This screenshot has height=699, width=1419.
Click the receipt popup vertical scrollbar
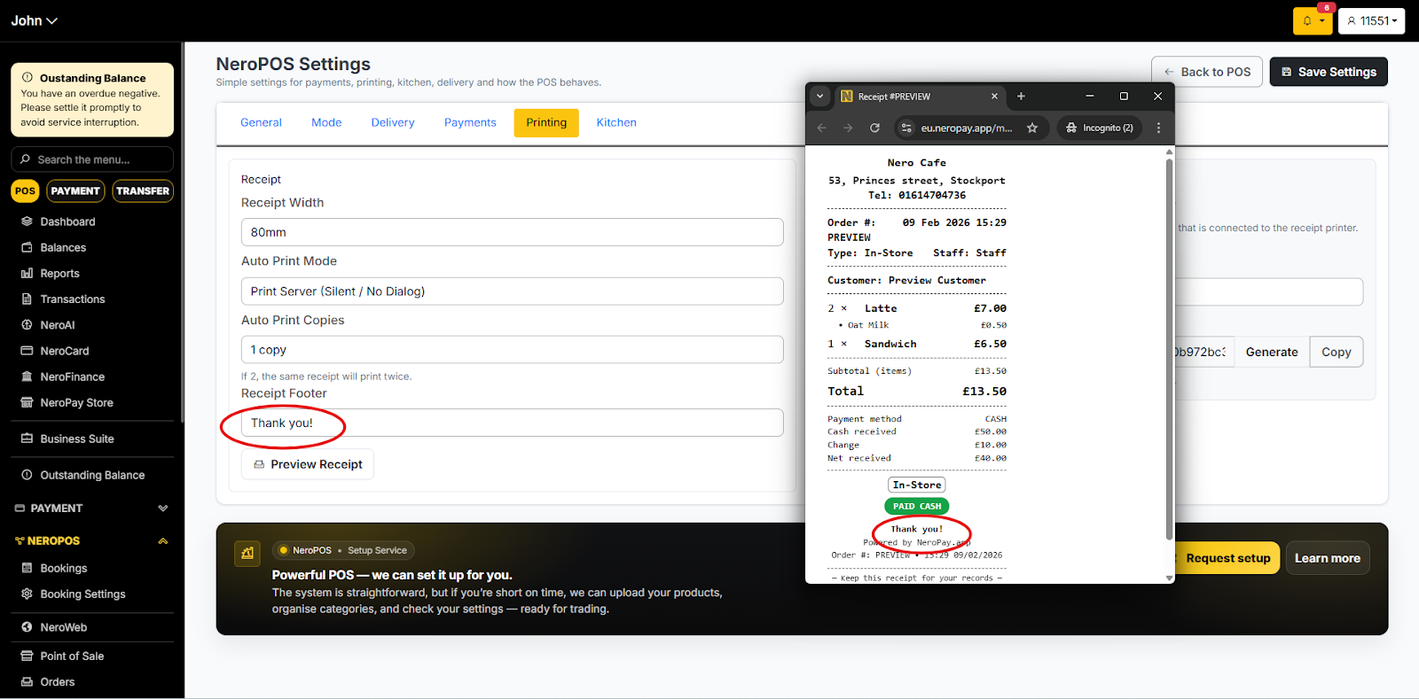point(1169,354)
